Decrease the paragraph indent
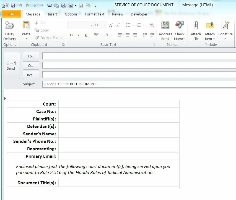This screenshot has height=200, width=236. click(x=145, y=35)
